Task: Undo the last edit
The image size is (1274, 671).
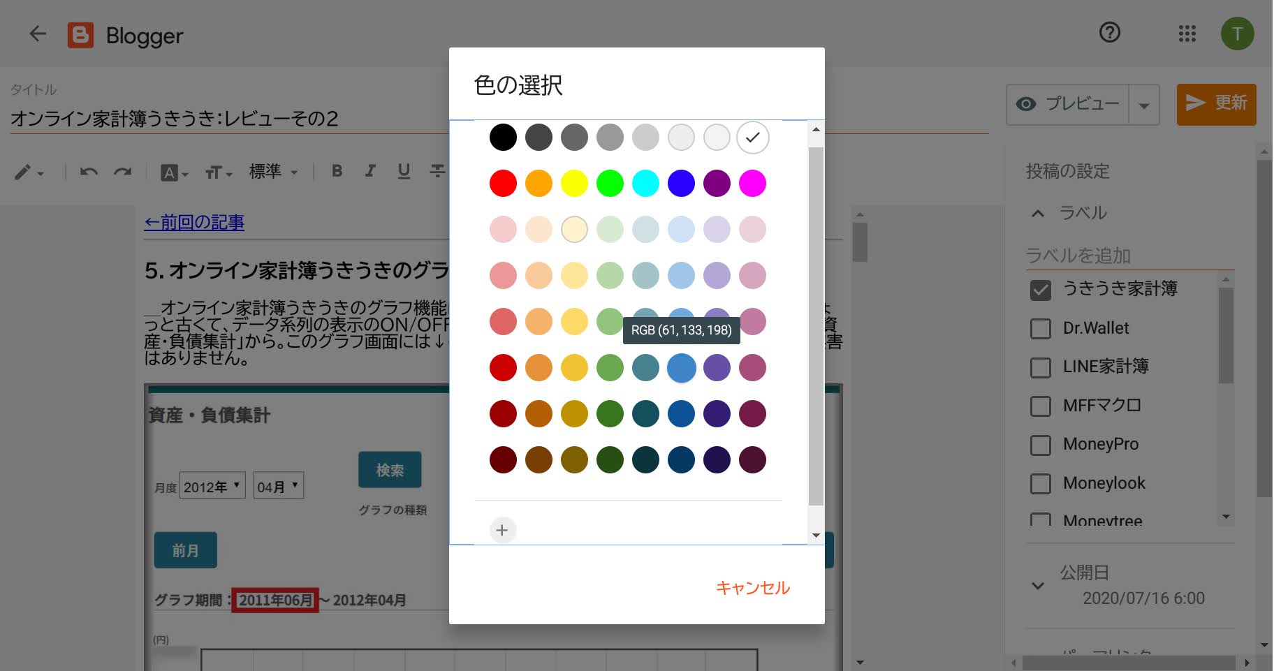Action: click(89, 172)
